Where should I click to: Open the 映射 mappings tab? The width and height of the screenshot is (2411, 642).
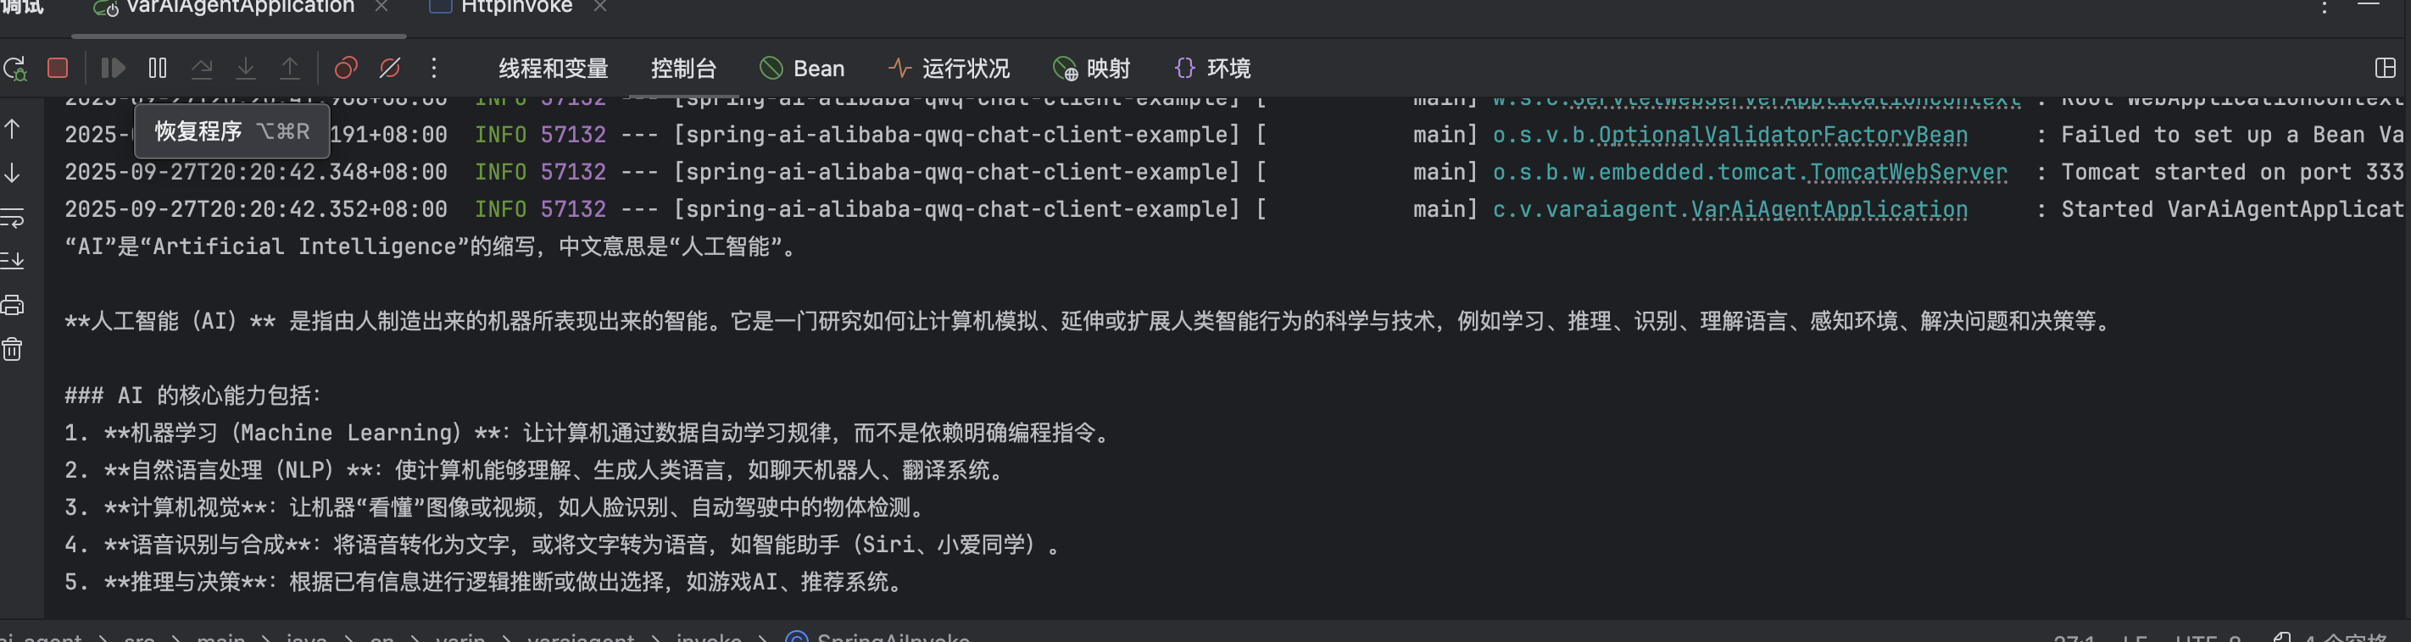coord(1092,69)
